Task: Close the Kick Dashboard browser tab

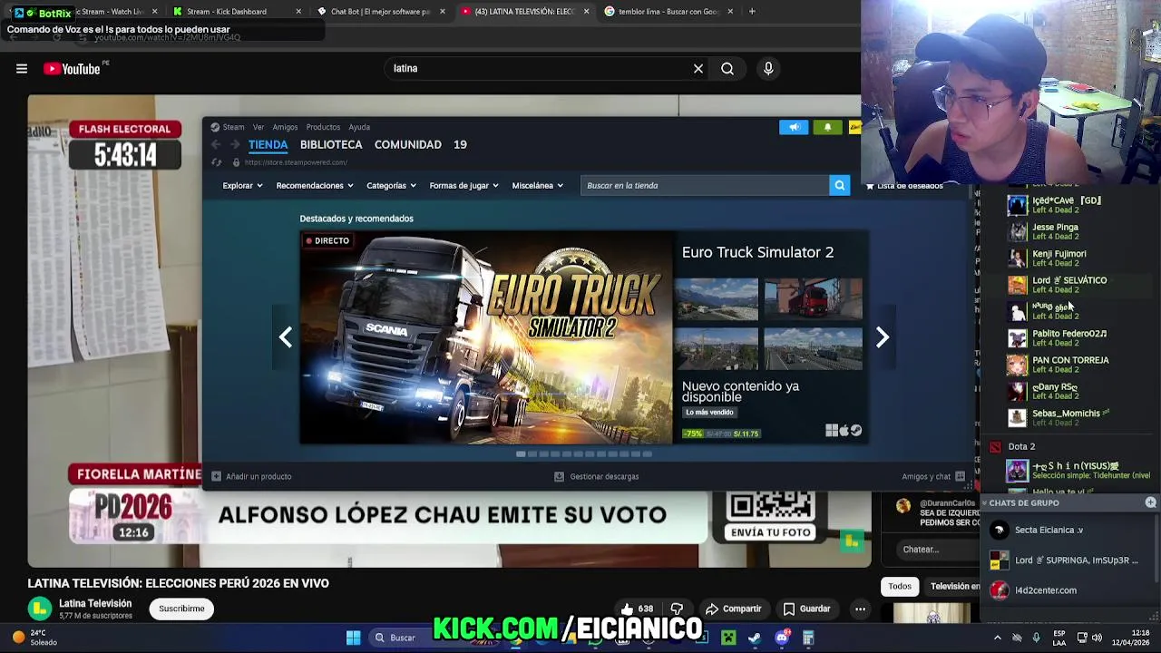Action: (x=299, y=12)
